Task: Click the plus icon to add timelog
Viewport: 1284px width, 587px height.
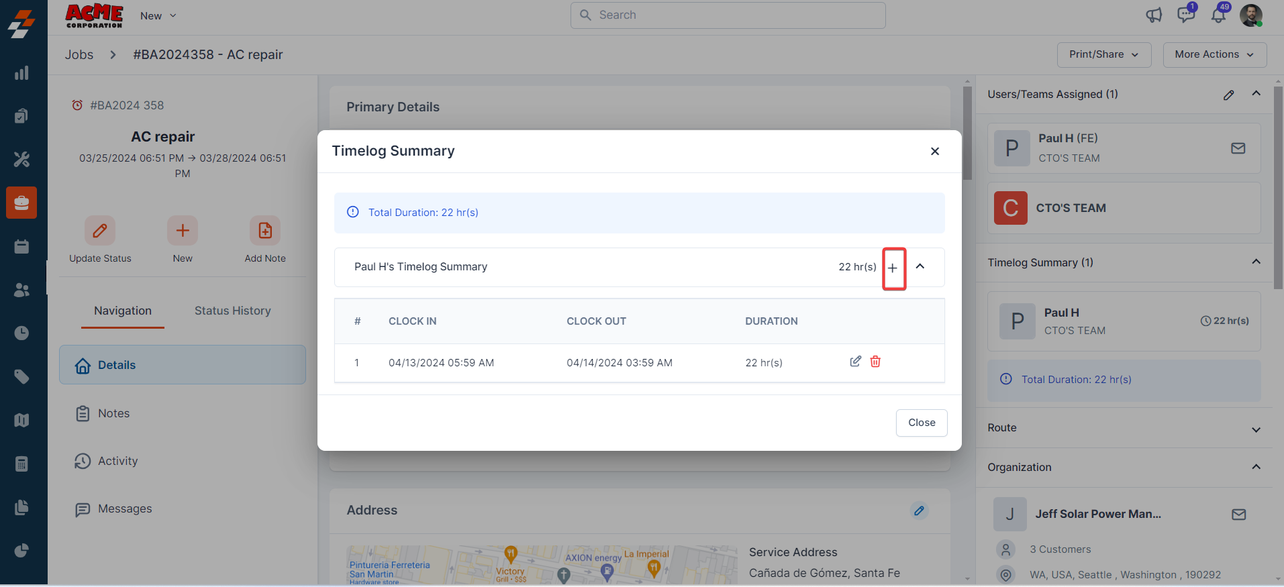Action: coord(893,268)
